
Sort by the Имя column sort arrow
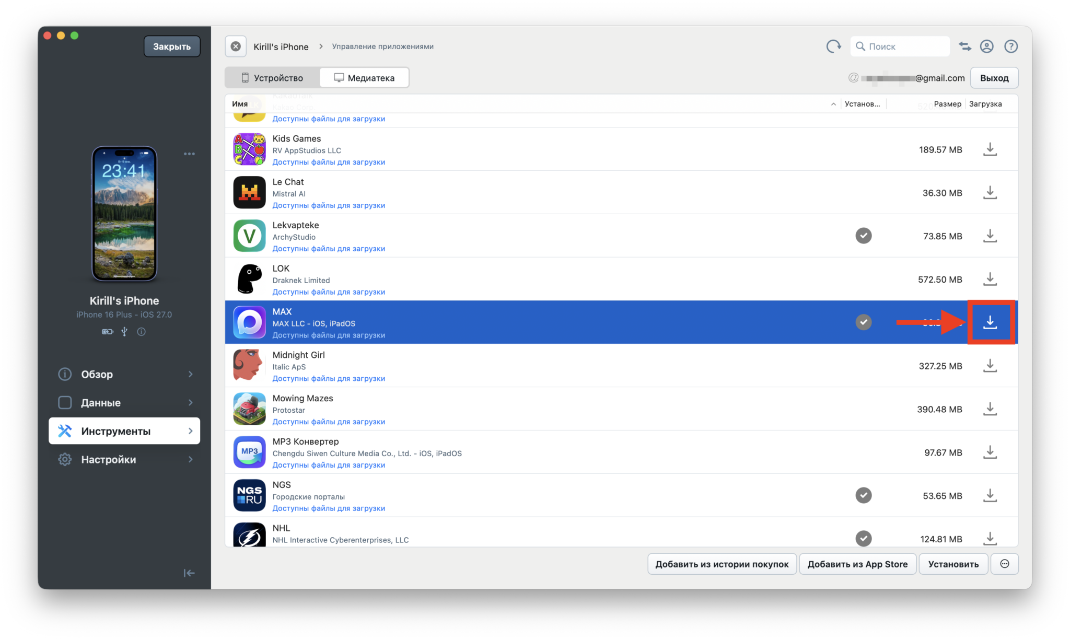point(833,104)
